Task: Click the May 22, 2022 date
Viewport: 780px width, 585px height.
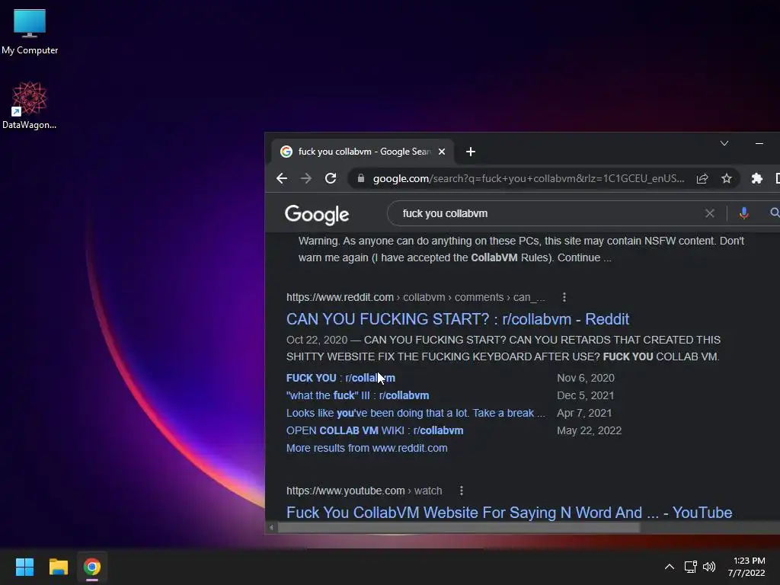Action: [x=589, y=430]
